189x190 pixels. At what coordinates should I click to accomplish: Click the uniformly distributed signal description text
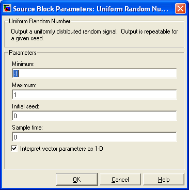94,35
